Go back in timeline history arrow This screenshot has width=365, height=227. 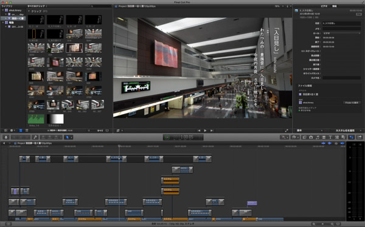[x=4, y=143]
